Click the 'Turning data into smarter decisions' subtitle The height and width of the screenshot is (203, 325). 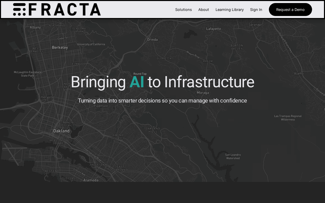(162, 101)
